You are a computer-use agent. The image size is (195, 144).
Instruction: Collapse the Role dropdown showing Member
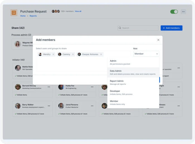click(146, 54)
